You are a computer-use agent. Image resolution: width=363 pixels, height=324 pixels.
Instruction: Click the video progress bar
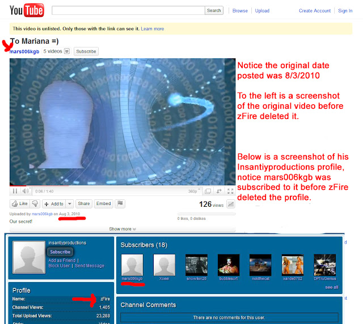point(123,185)
